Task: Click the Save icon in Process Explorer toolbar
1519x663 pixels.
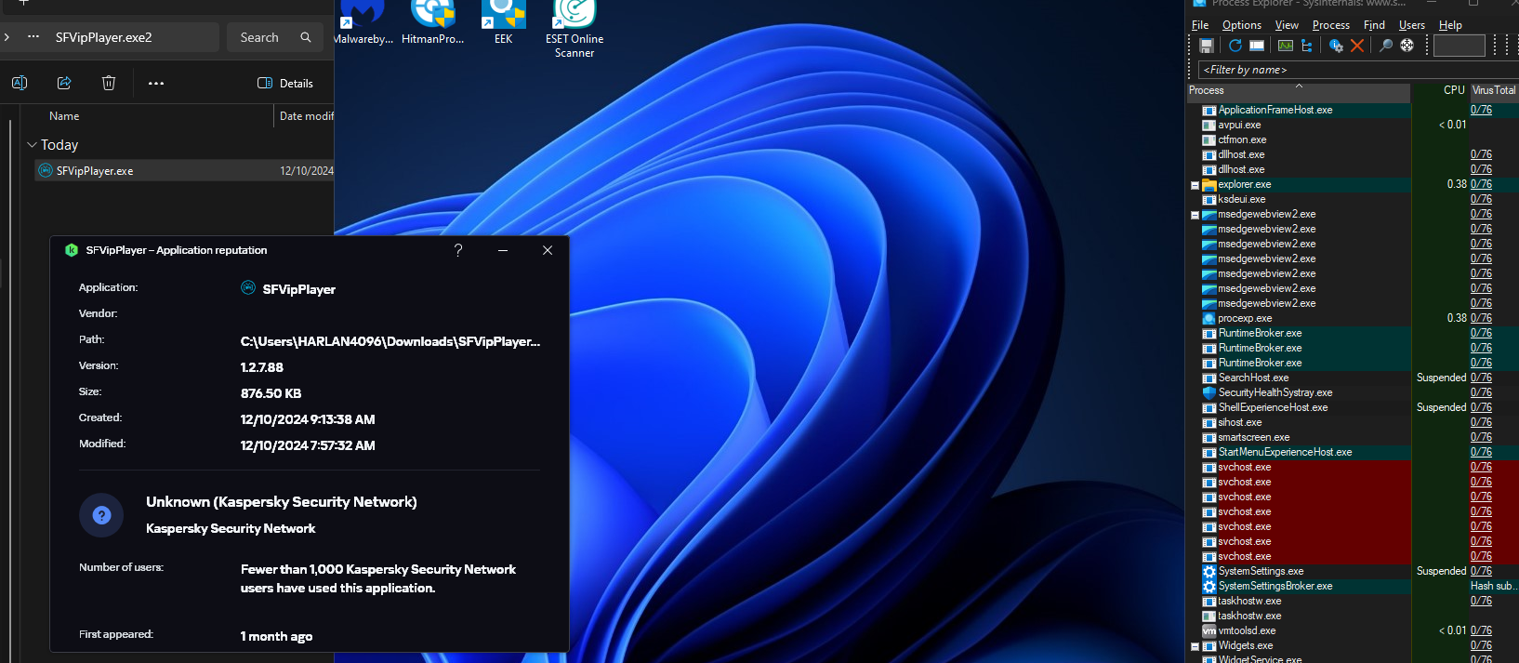Action: coord(1207,46)
